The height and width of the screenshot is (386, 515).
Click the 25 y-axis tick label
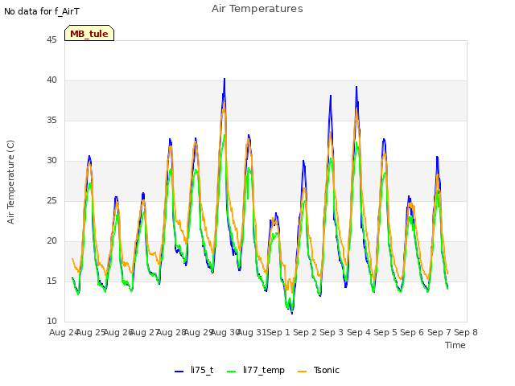click(51, 200)
